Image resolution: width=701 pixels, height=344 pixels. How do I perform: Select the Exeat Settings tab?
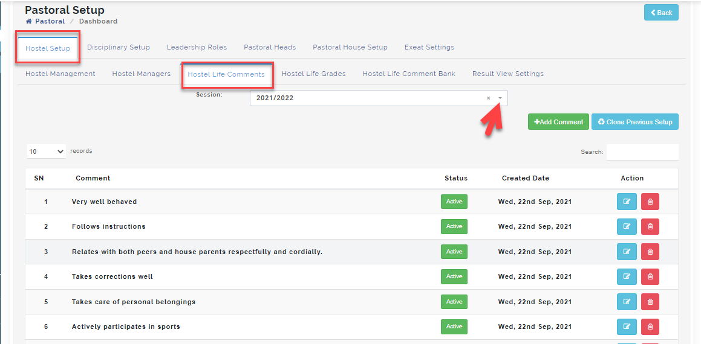429,47
